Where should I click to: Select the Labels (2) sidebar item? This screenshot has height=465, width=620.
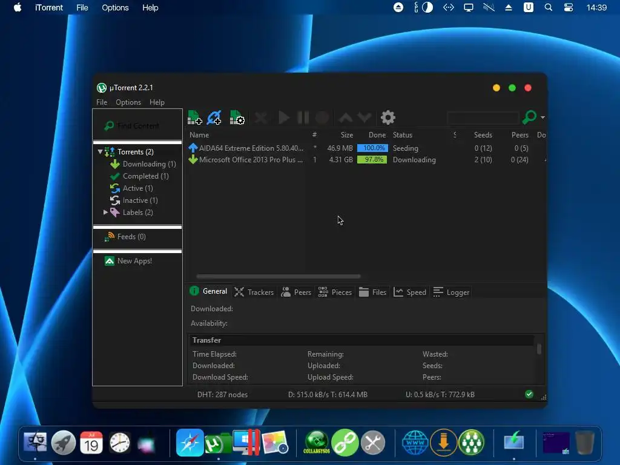[137, 213]
